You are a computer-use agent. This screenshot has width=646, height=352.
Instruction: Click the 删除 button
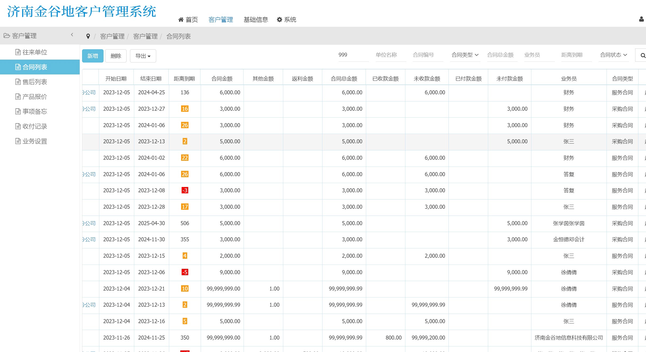116,56
